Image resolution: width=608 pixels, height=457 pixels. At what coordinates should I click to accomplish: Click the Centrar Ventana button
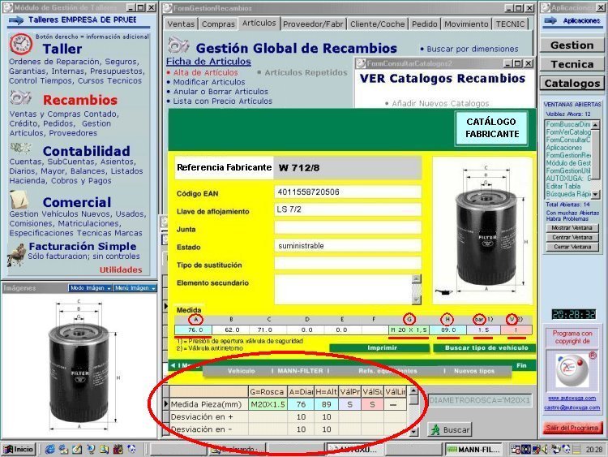click(x=572, y=237)
